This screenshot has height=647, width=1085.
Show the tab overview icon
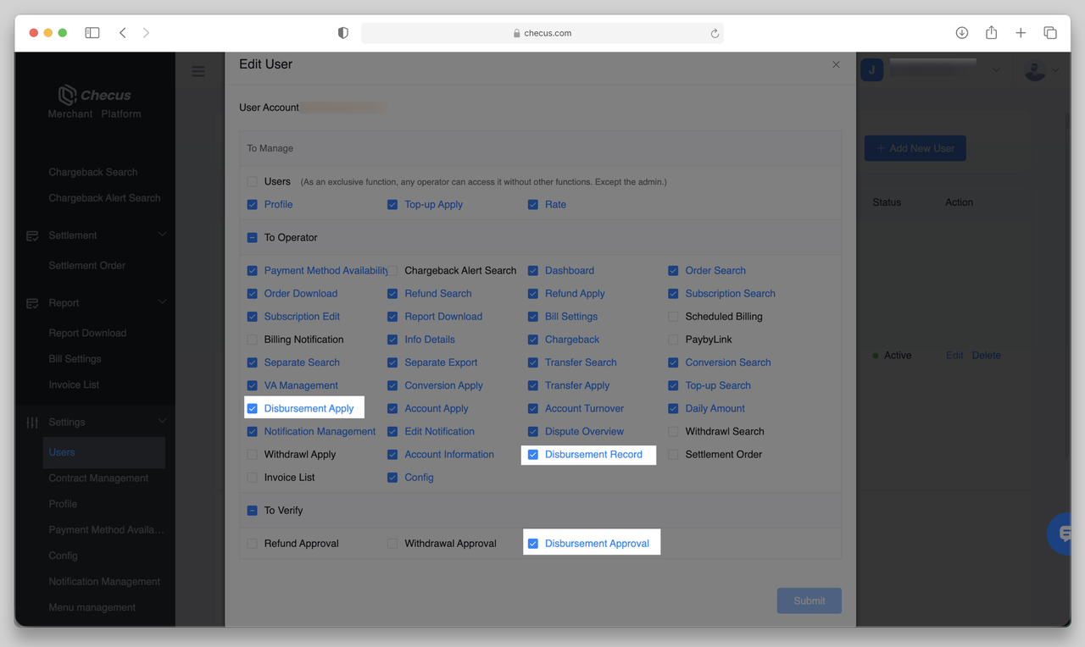1050,33
